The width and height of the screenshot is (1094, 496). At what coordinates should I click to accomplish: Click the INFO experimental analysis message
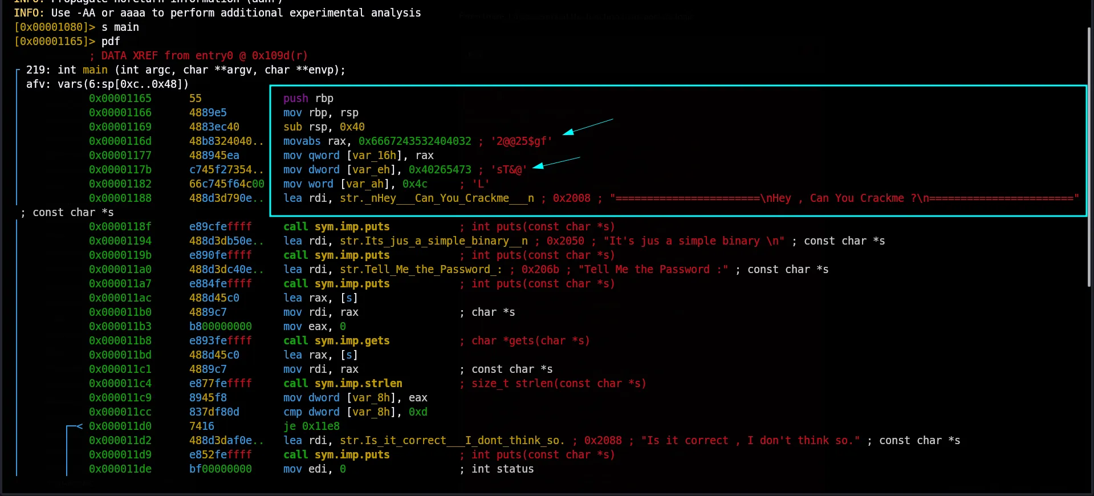(x=217, y=13)
